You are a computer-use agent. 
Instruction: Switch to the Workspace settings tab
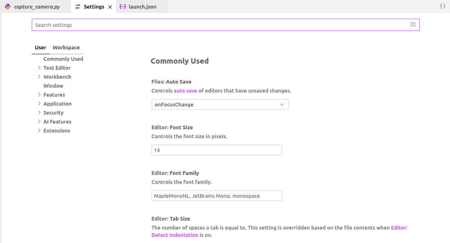pyautogui.click(x=66, y=47)
